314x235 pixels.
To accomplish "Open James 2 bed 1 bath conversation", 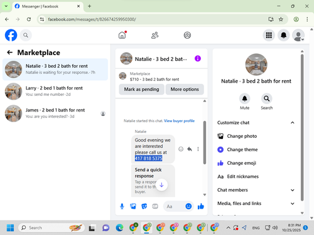I will [55, 113].
